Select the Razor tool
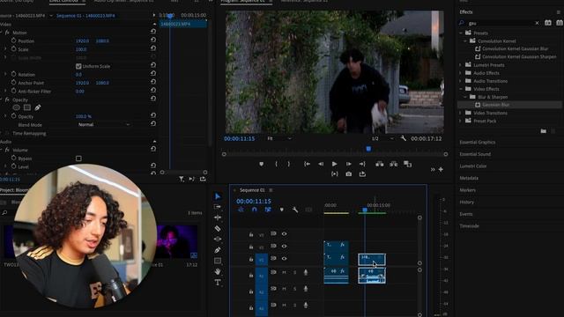Image resolution: width=564 pixels, height=317 pixels. (x=218, y=228)
